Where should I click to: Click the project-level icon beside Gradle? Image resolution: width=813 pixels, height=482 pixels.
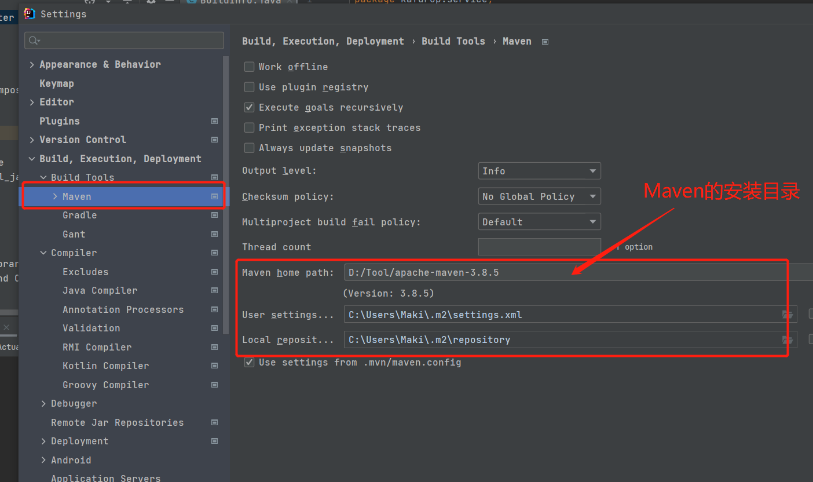[x=215, y=215]
